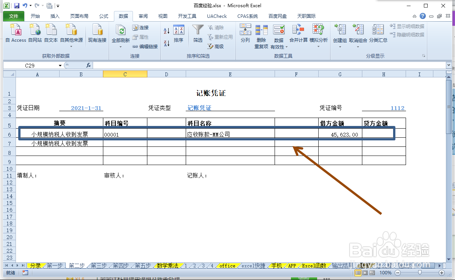Click 隐藏明细数据 hide detail

pos(407,35)
